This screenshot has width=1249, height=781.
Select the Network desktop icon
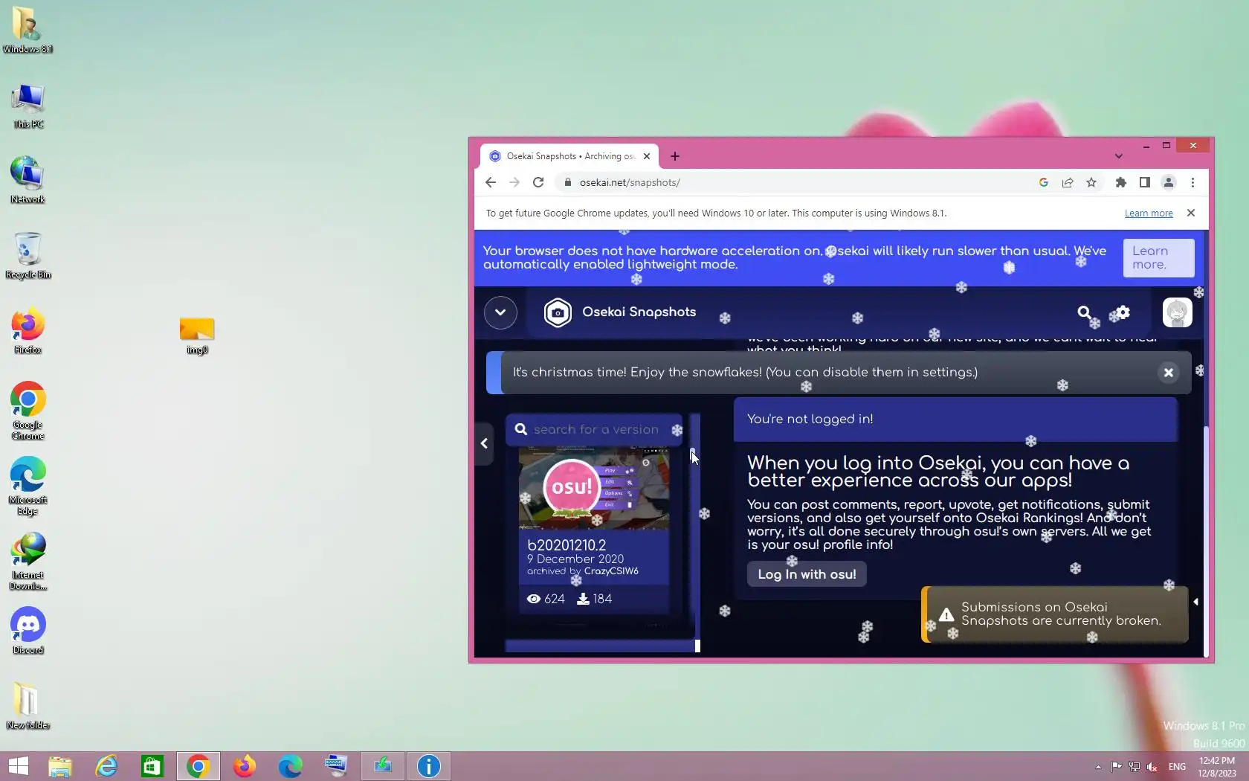[x=28, y=180]
